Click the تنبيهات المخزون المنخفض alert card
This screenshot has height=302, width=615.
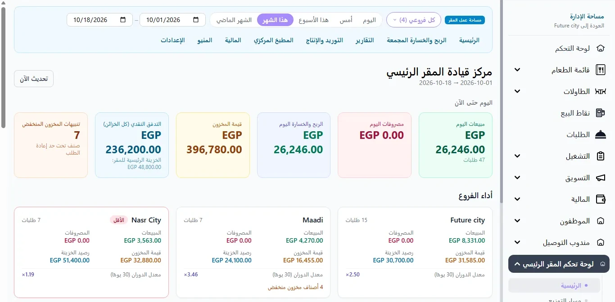[x=51, y=145]
